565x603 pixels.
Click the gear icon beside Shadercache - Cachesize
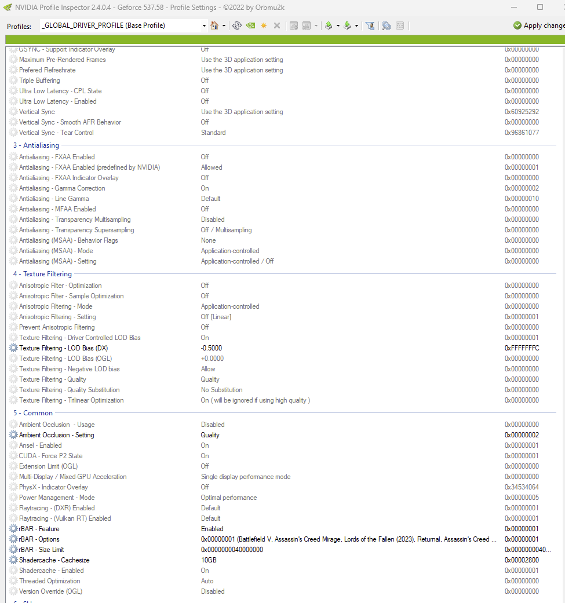click(x=13, y=560)
